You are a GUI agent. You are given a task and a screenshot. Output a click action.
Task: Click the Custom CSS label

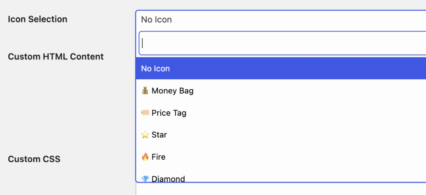[x=34, y=159]
